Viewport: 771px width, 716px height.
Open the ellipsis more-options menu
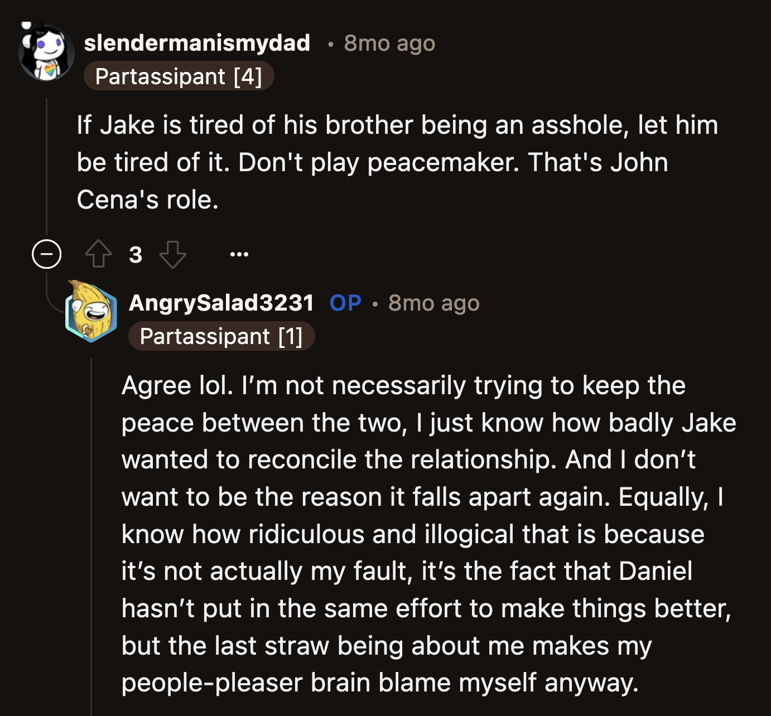click(240, 255)
